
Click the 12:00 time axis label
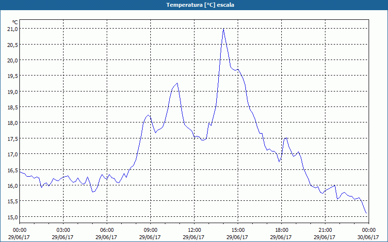(x=194, y=230)
